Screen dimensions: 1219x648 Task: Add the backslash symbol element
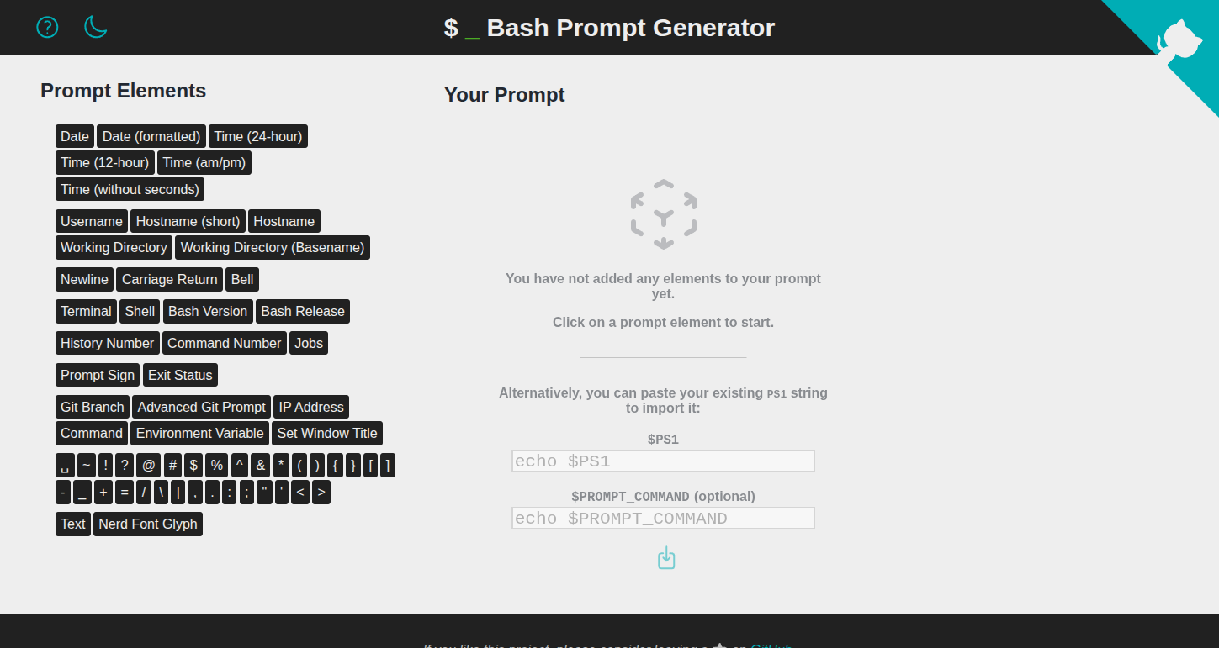tap(162, 493)
